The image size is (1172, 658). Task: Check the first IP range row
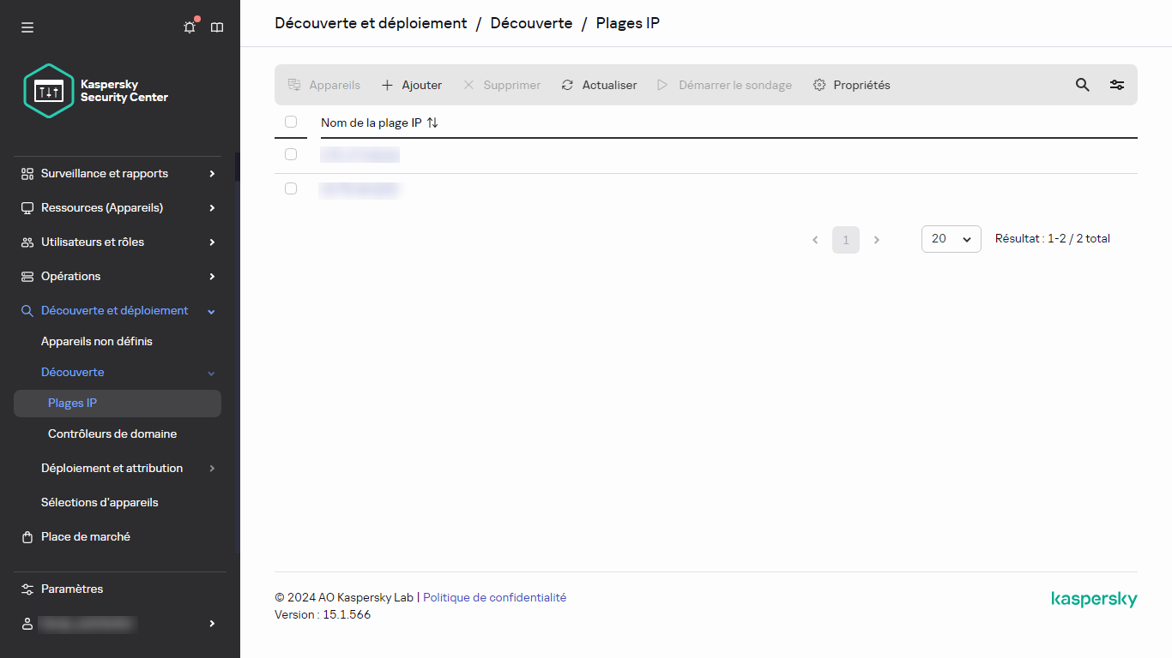click(x=291, y=154)
